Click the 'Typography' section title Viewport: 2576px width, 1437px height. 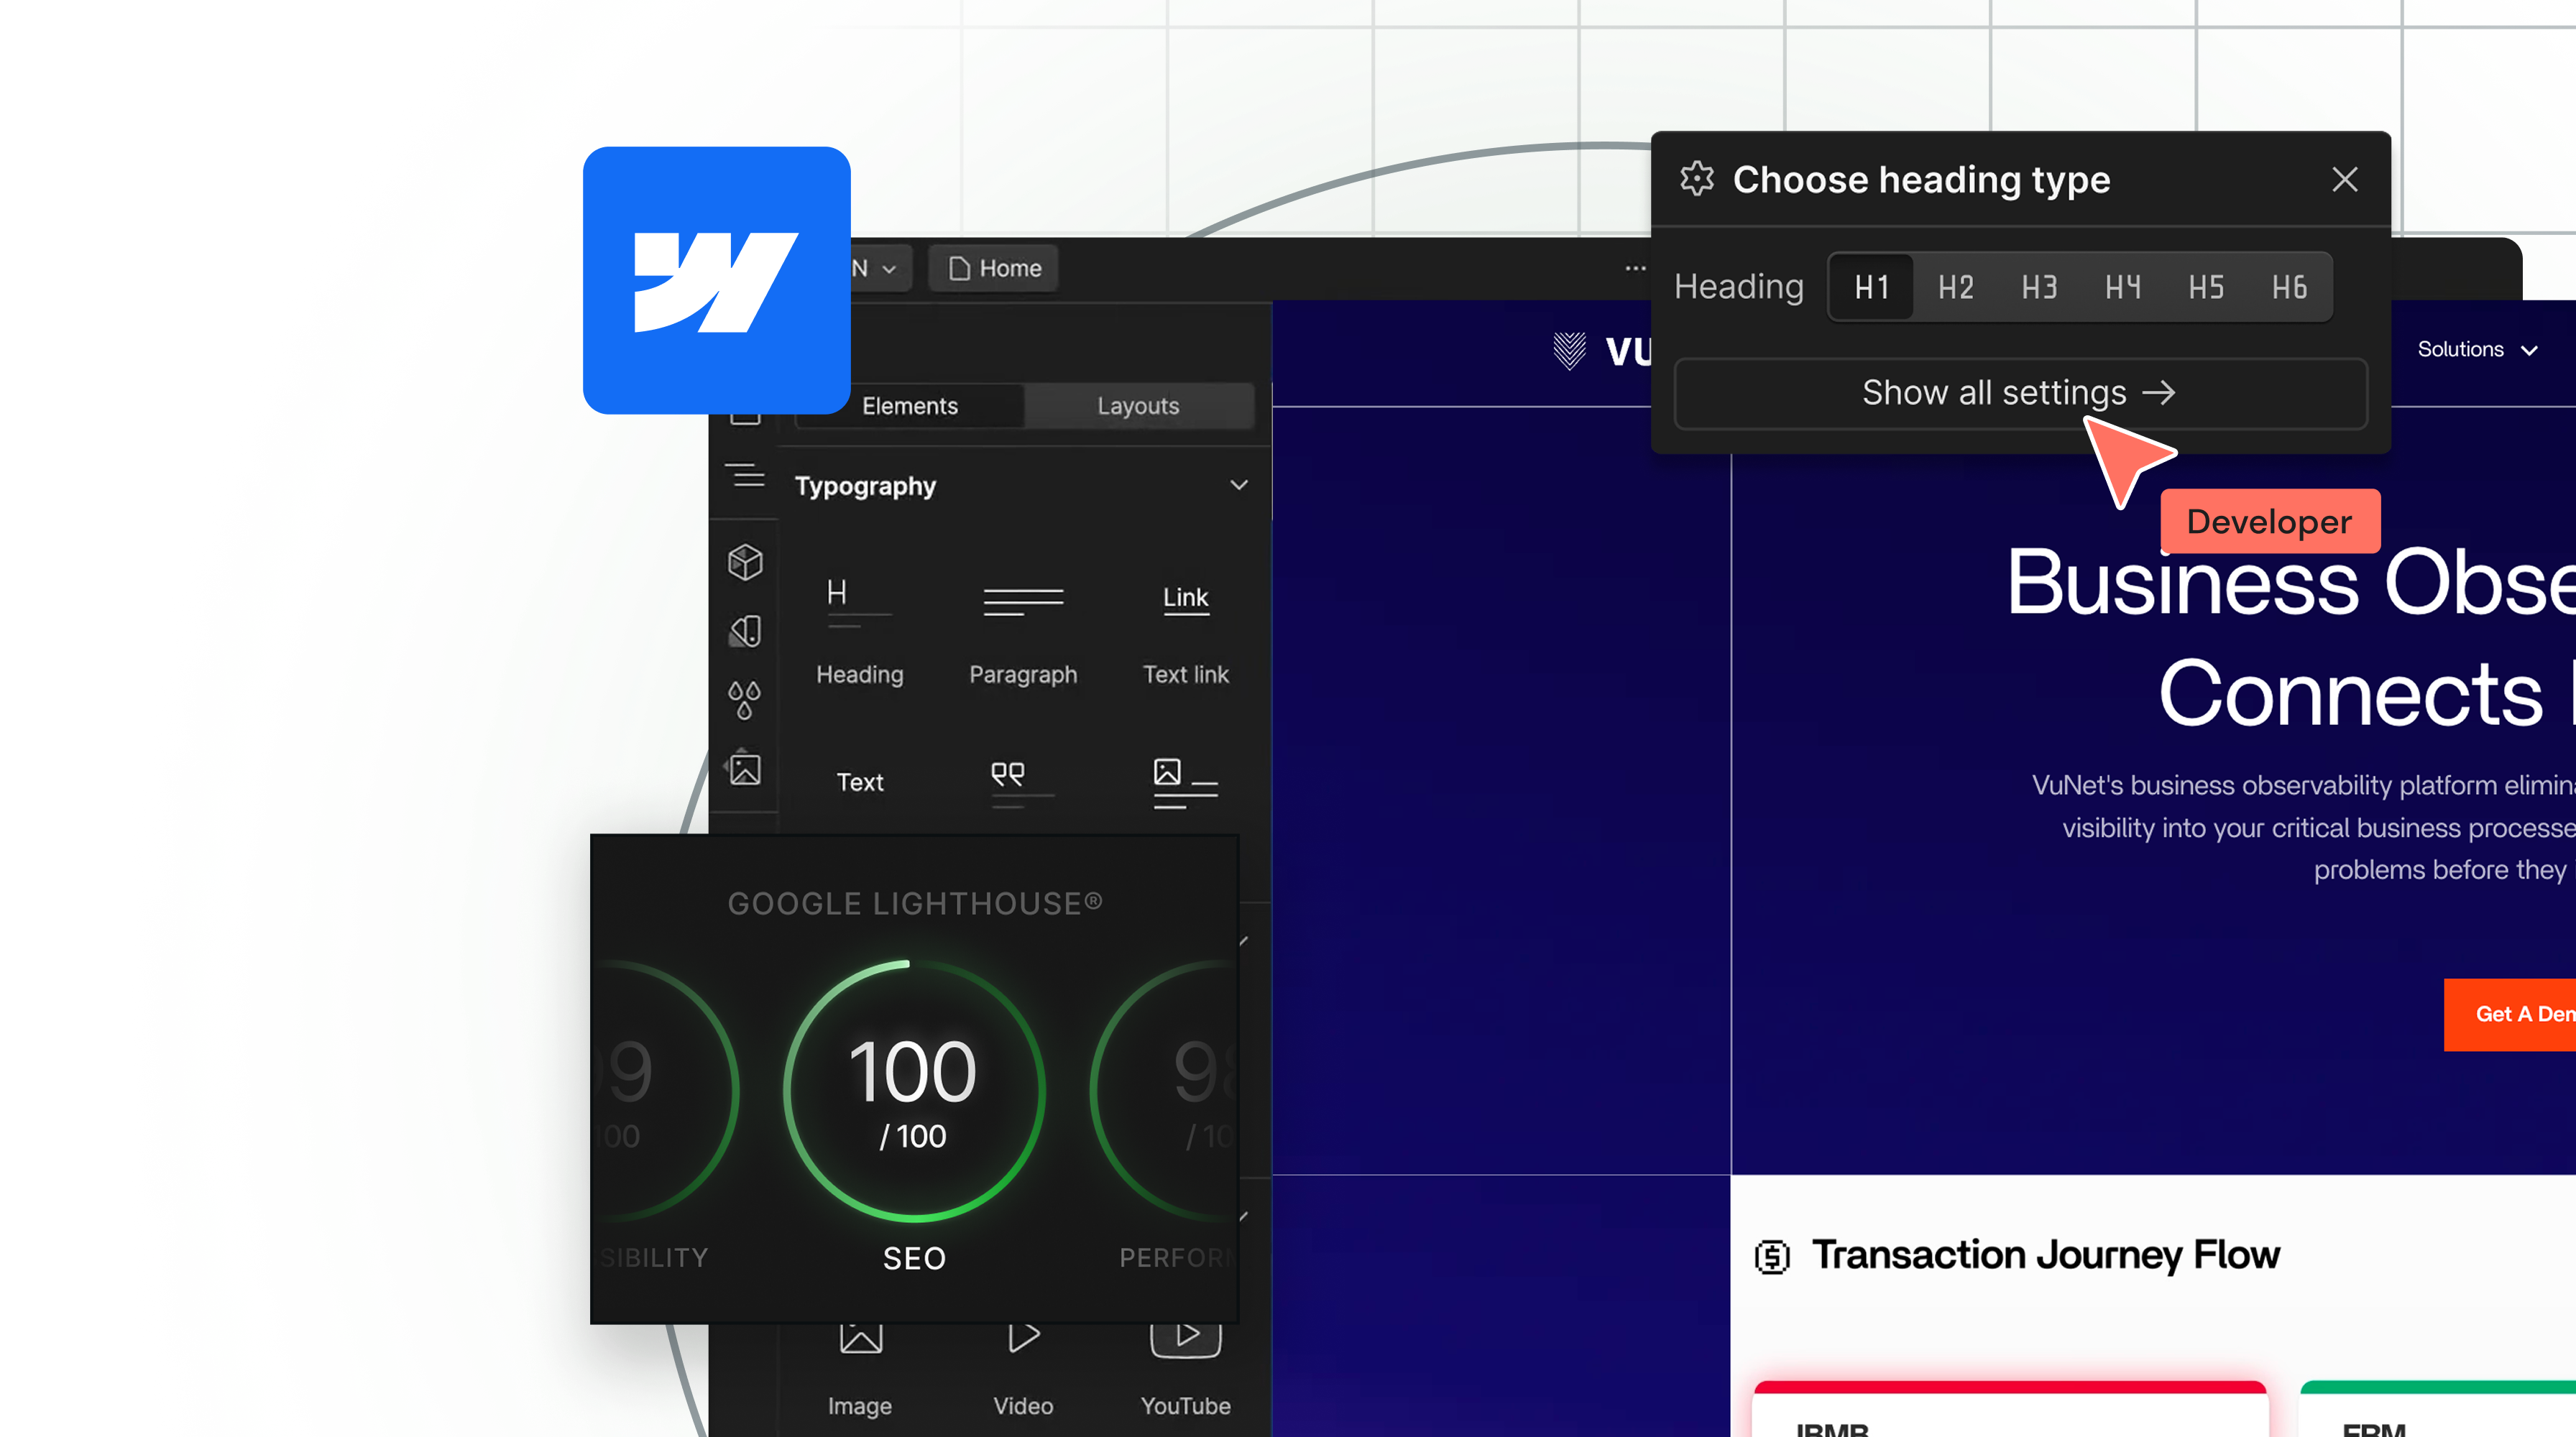865,486
